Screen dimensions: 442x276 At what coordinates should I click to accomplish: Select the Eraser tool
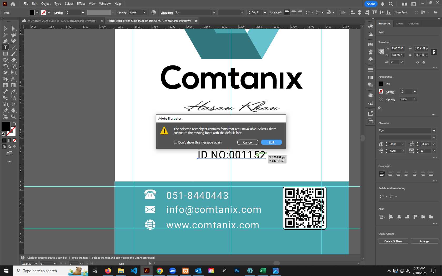click(x=13, y=60)
